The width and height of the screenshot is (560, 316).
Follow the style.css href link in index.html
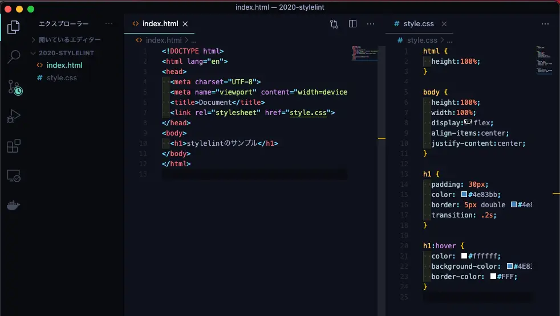pos(308,113)
